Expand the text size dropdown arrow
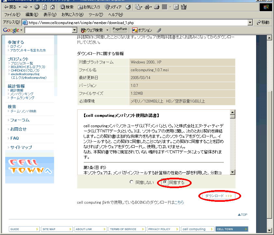 pyautogui.click(x=151, y=7)
